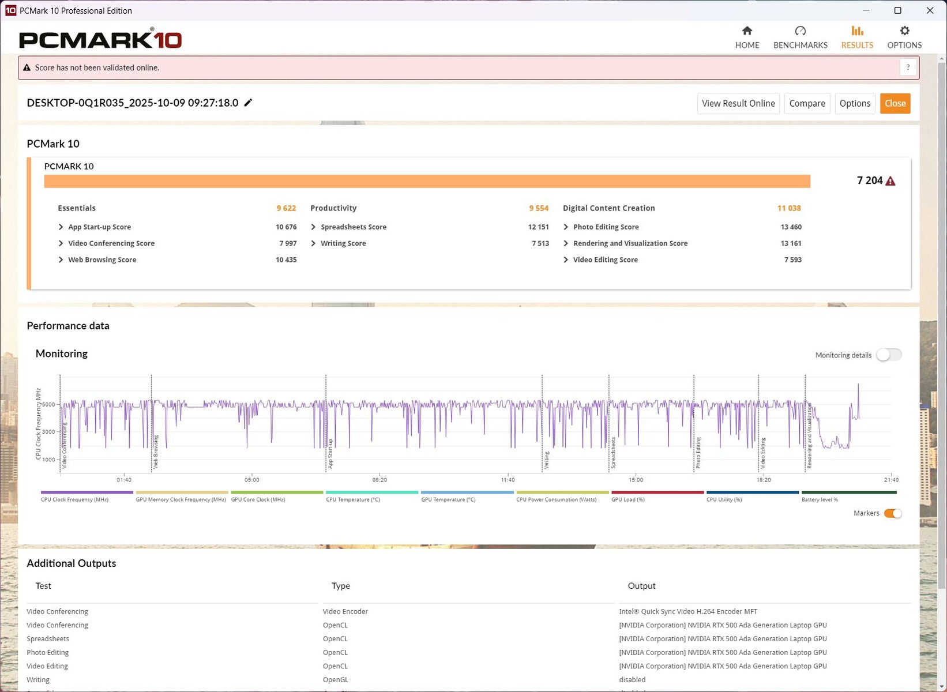Expand the Spreadsheets Score details
The image size is (947, 692).
coord(314,227)
